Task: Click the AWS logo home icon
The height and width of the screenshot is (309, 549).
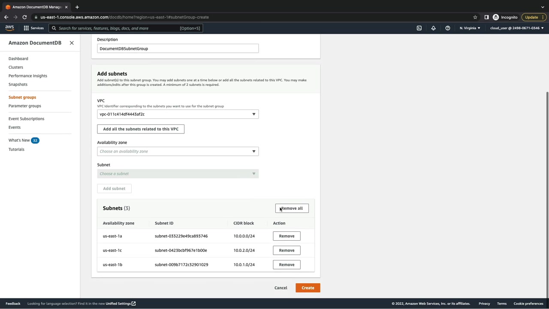Action: click(9, 28)
